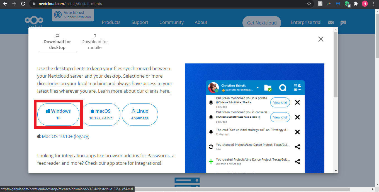Click the Chrome profile avatar

click(x=365, y=4)
